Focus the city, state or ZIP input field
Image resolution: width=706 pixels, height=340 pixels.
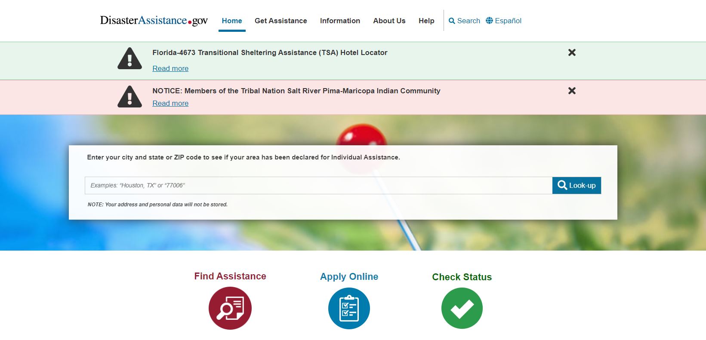(x=318, y=185)
